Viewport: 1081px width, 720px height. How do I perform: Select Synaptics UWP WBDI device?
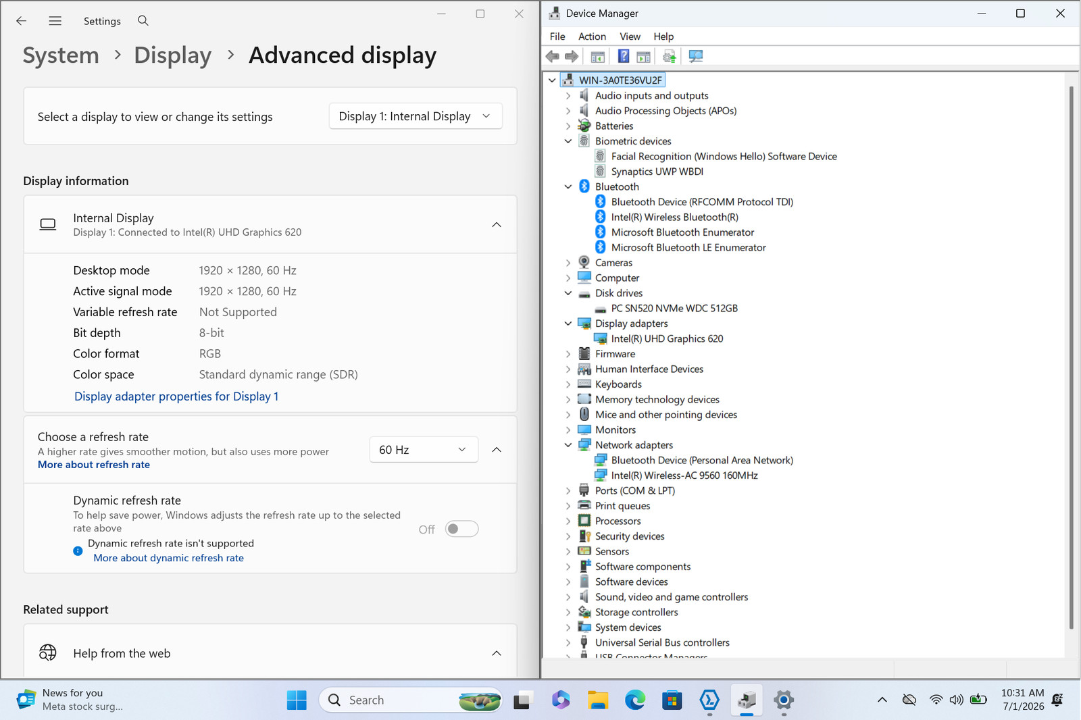(x=657, y=172)
